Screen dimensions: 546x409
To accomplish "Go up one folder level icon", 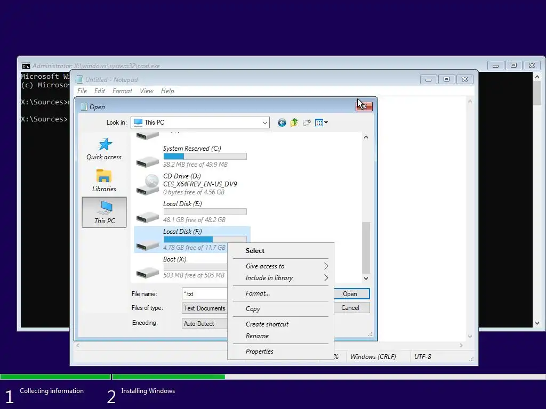I will click(294, 122).
